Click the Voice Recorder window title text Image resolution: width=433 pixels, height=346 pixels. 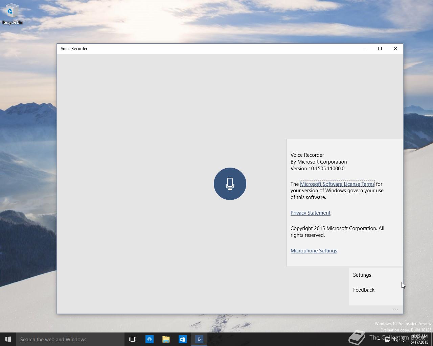click(74, 49)
